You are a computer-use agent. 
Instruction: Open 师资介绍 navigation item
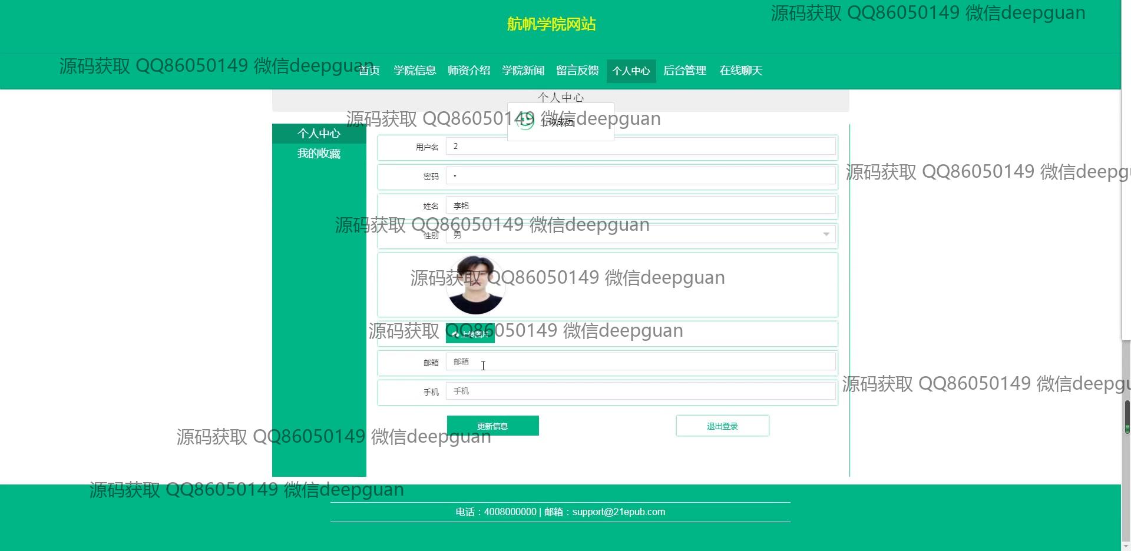469,71
